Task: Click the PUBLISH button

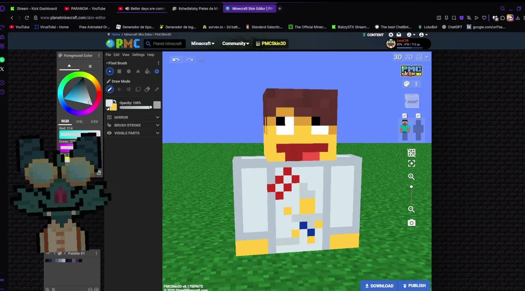Action: (x=414, y=286)
